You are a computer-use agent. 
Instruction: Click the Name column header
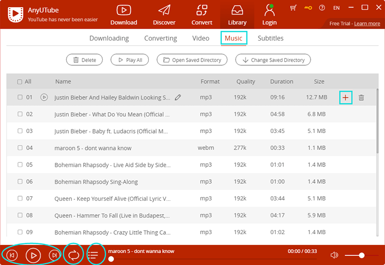63,82
